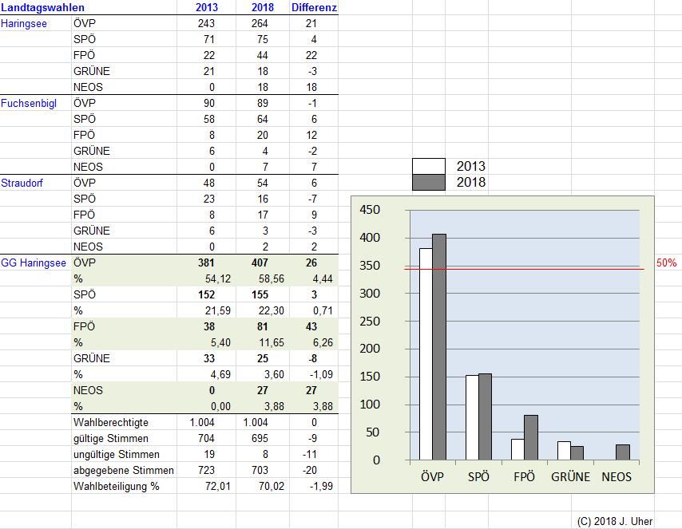This screenshot has width=682, height=529.
Task: Click the red 50% label beside chart
Action: (666, 263)
